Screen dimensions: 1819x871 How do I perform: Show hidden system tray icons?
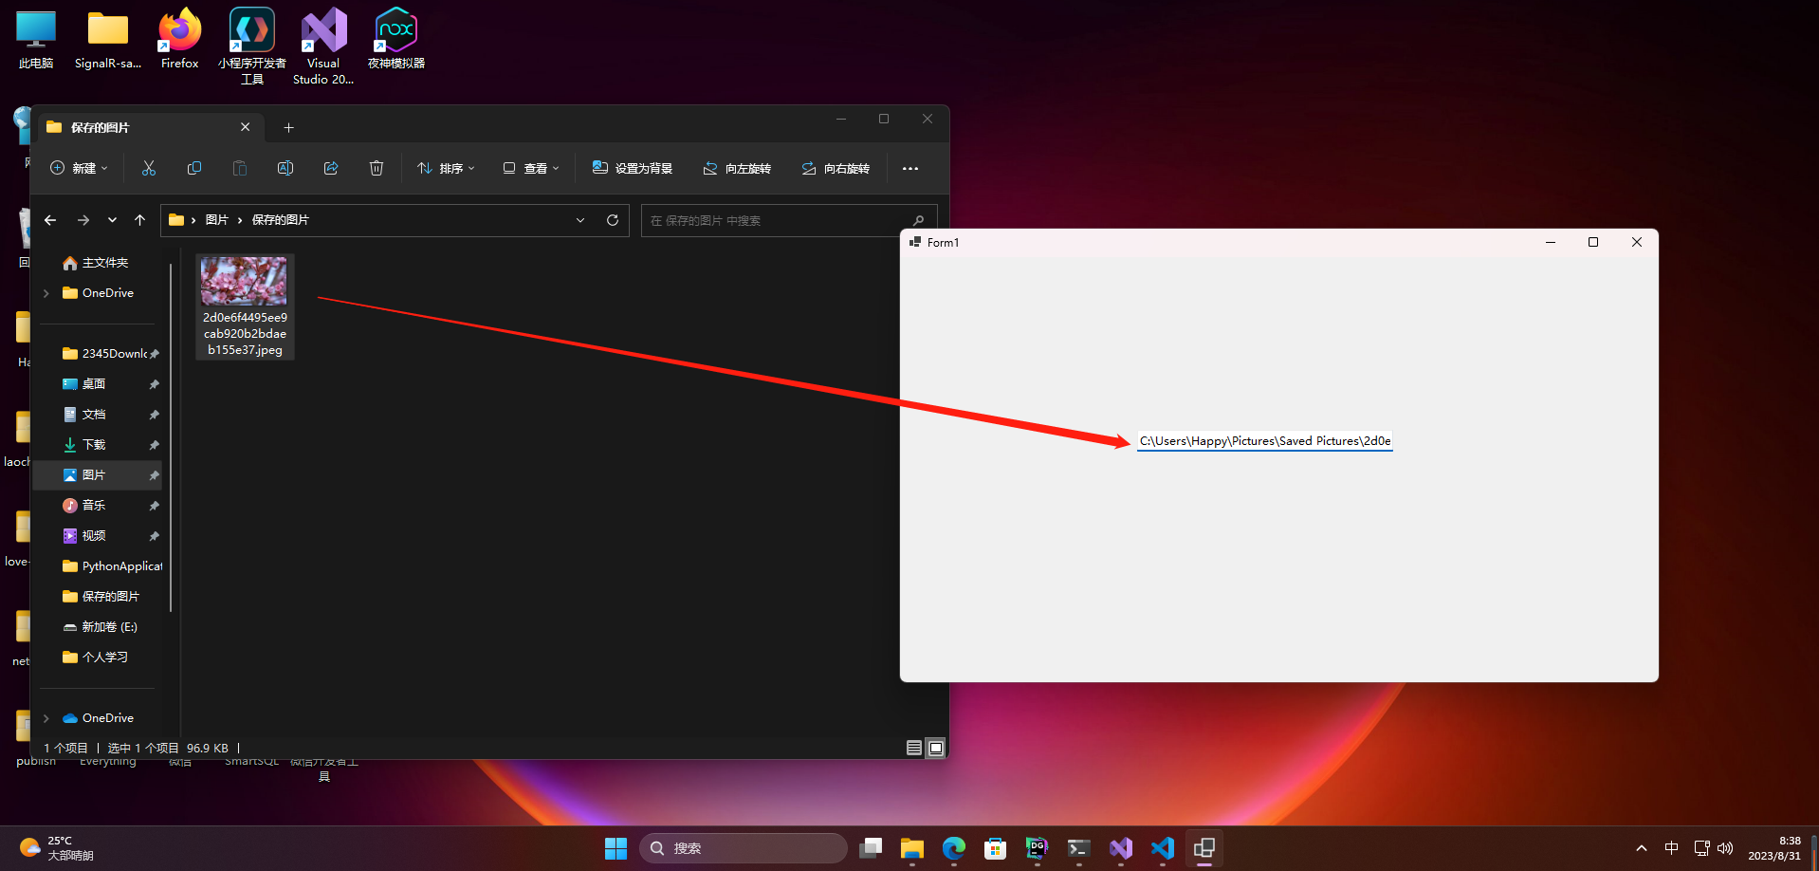(x=1642, y=848)
